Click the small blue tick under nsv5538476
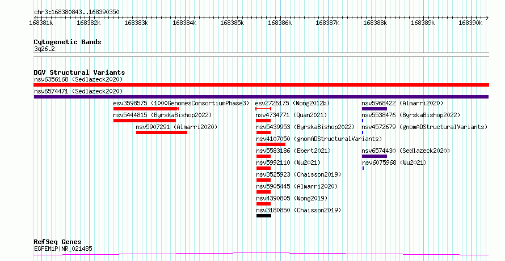The width and height of the screenshot is (505, 261). (x=363, y=121)
